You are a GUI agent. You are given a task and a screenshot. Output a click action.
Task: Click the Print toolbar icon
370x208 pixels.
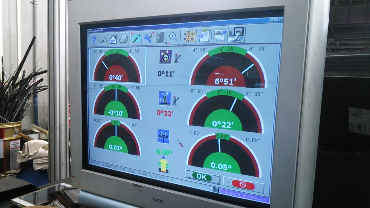click(x=124, y=38)
